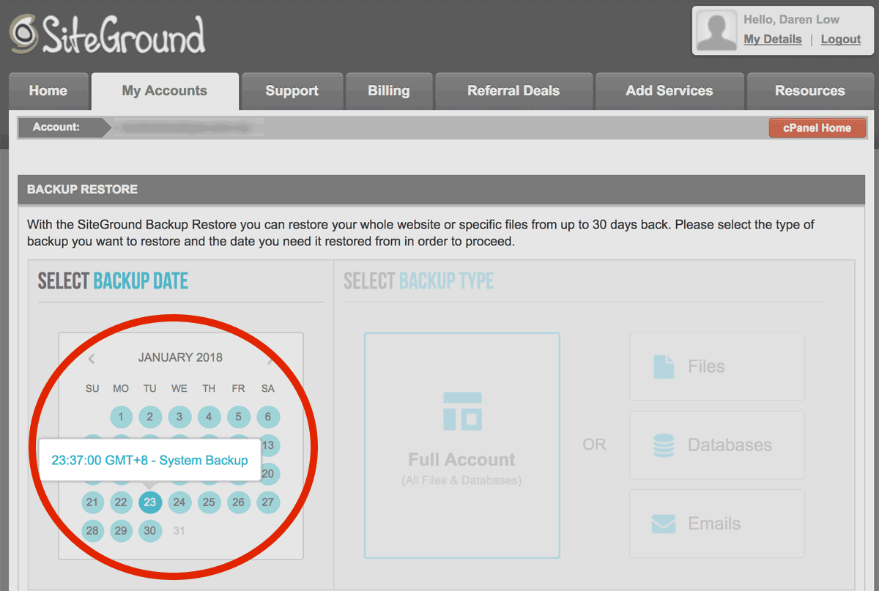Select January 6 in calendar
Viewport: 879px width, 591px height.
coord(268,417)
